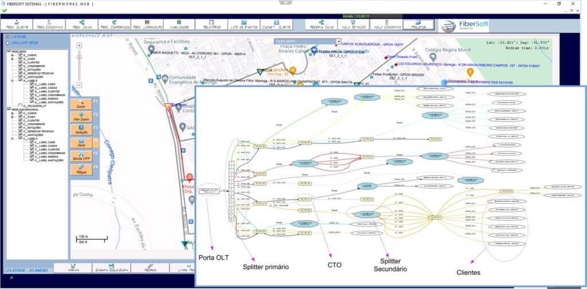Screen dimensions: 587x289
Task: Activate the Pan Zoom tool
Action: pos(81,117)
